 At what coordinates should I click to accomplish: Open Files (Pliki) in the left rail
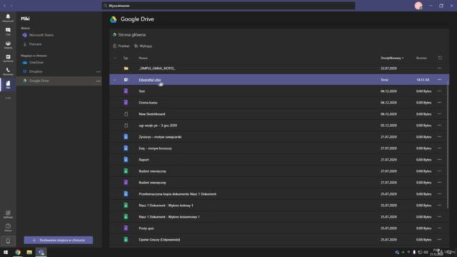[x=8, y=85]
